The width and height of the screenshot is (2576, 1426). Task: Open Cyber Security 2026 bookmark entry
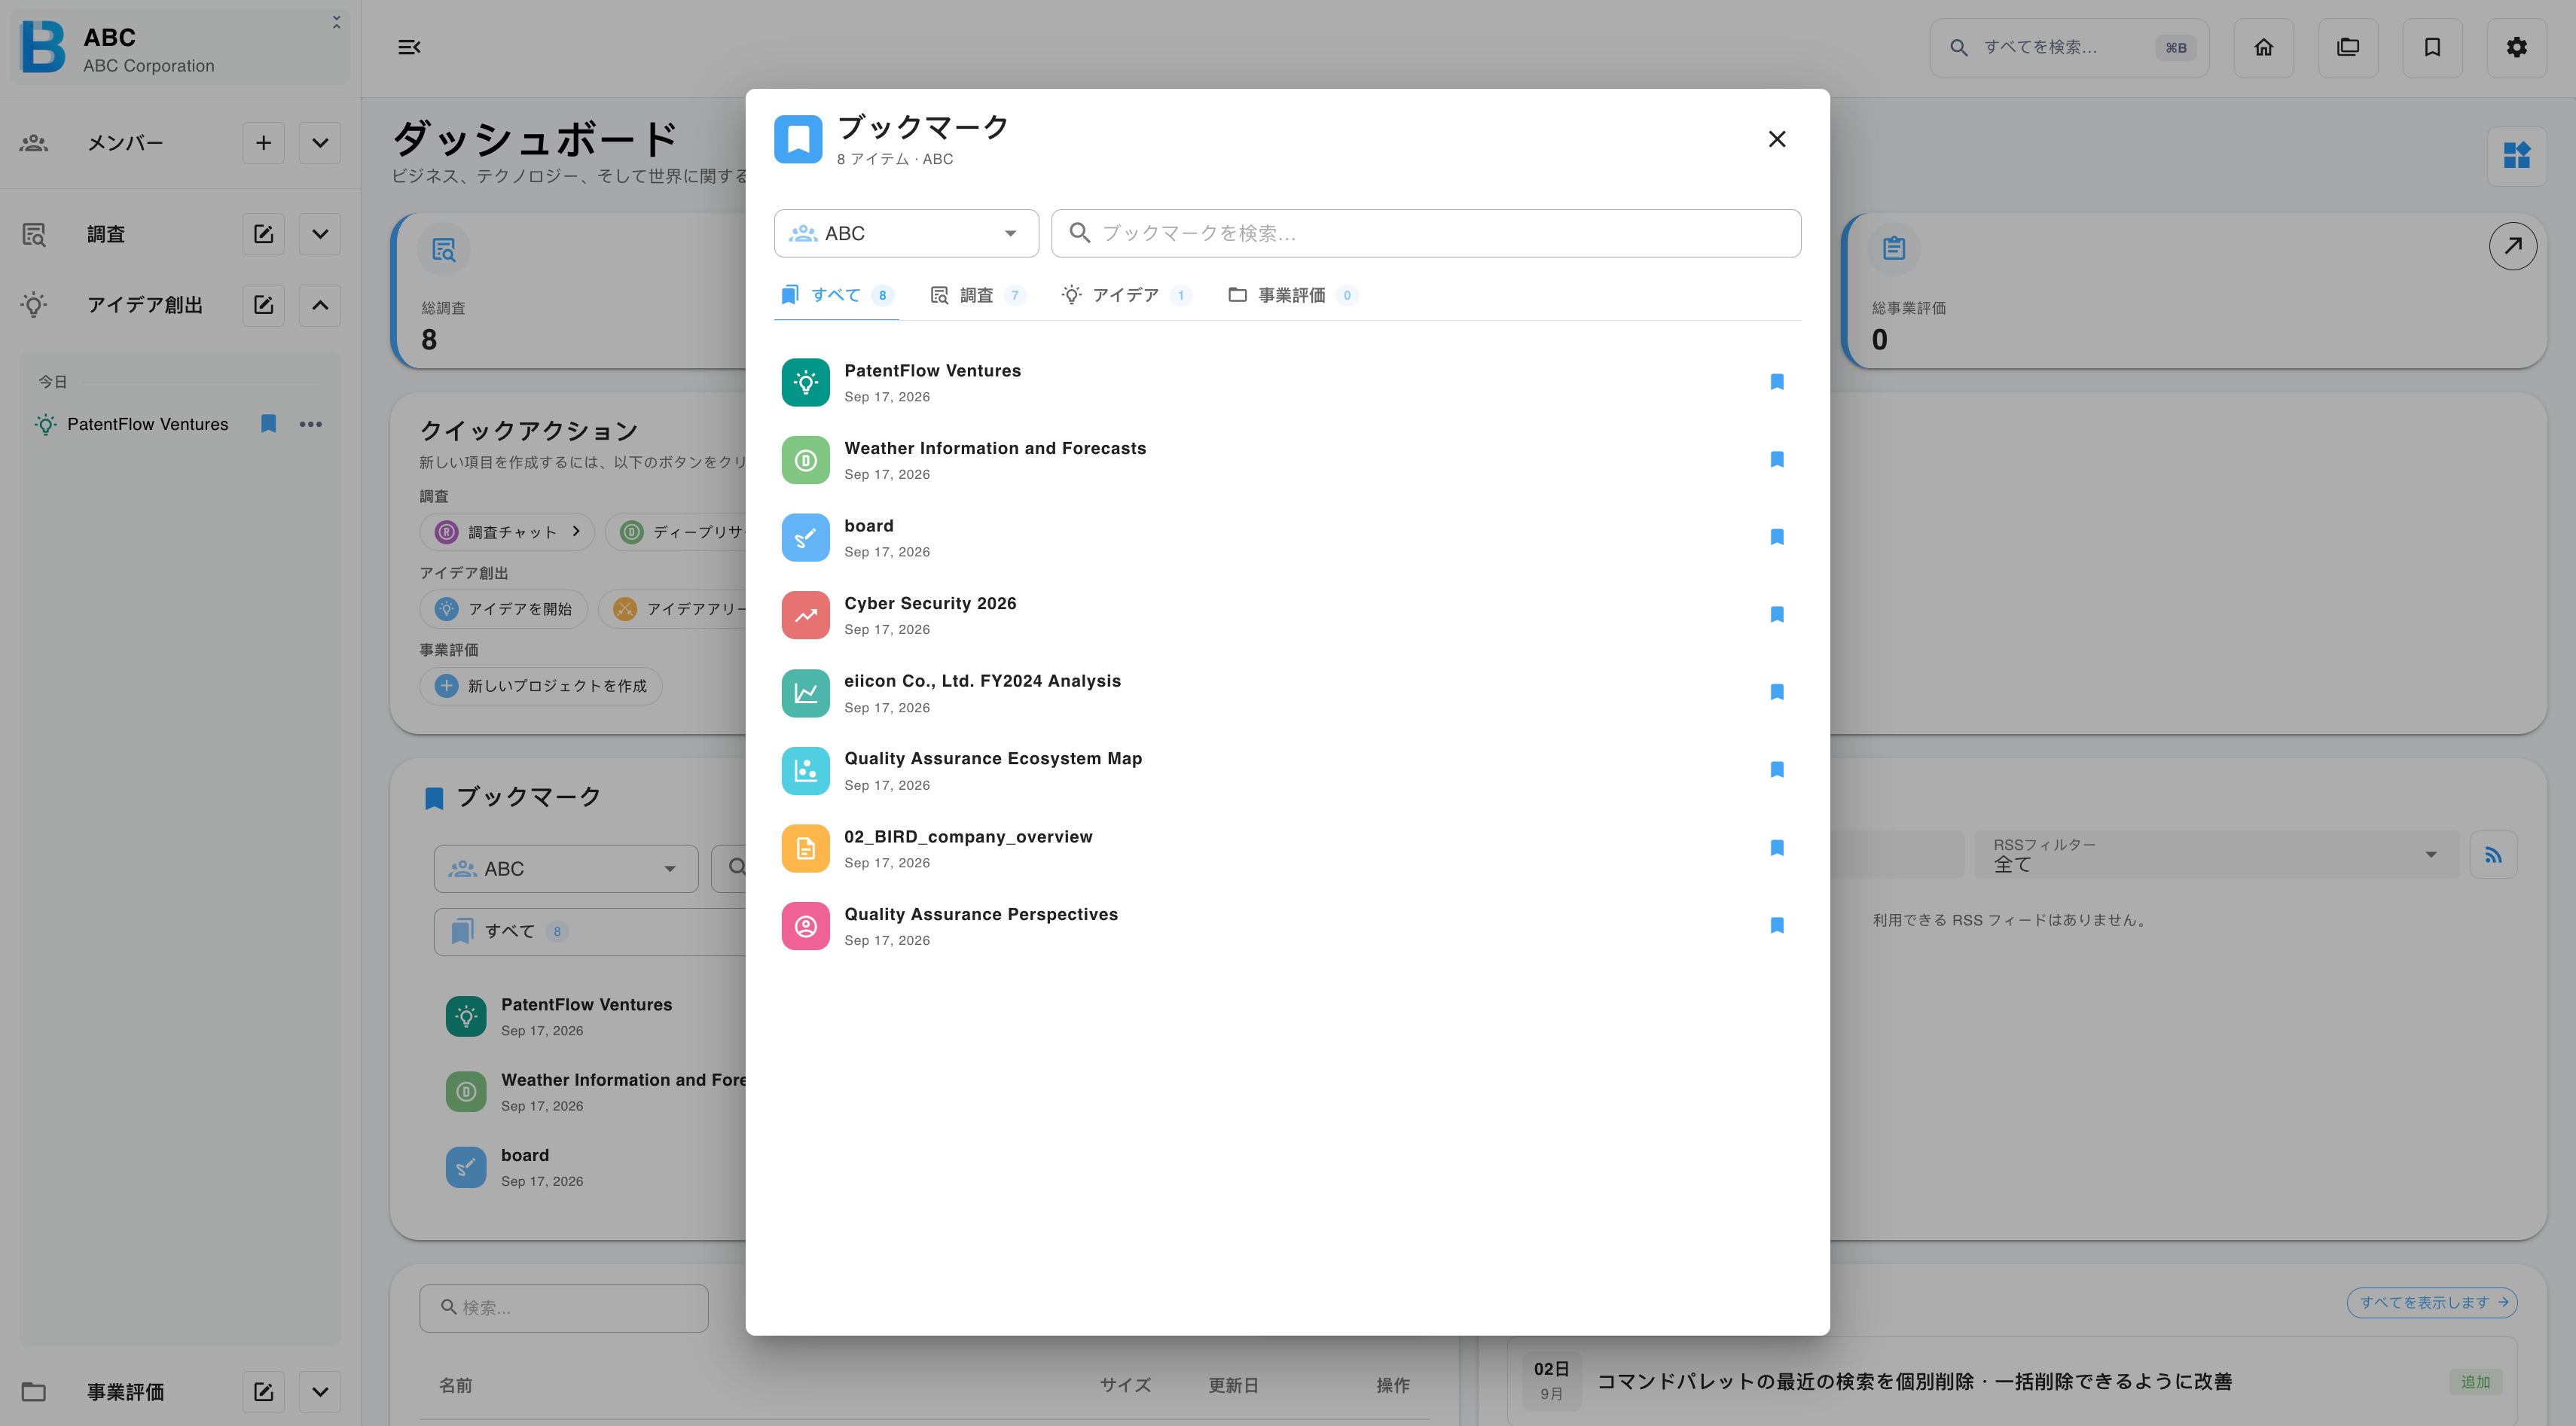pyautogui.click(x=1287, y=614)
